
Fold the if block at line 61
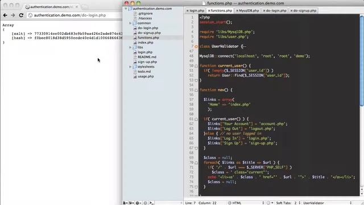(196, 119)
